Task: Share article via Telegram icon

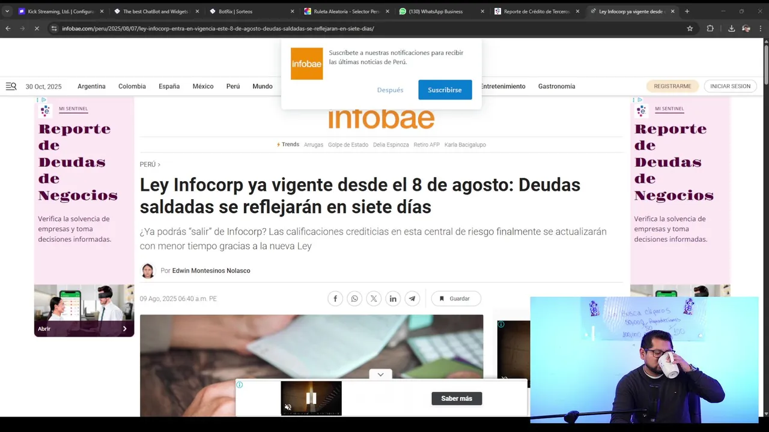Action: [x=412, y=298]
